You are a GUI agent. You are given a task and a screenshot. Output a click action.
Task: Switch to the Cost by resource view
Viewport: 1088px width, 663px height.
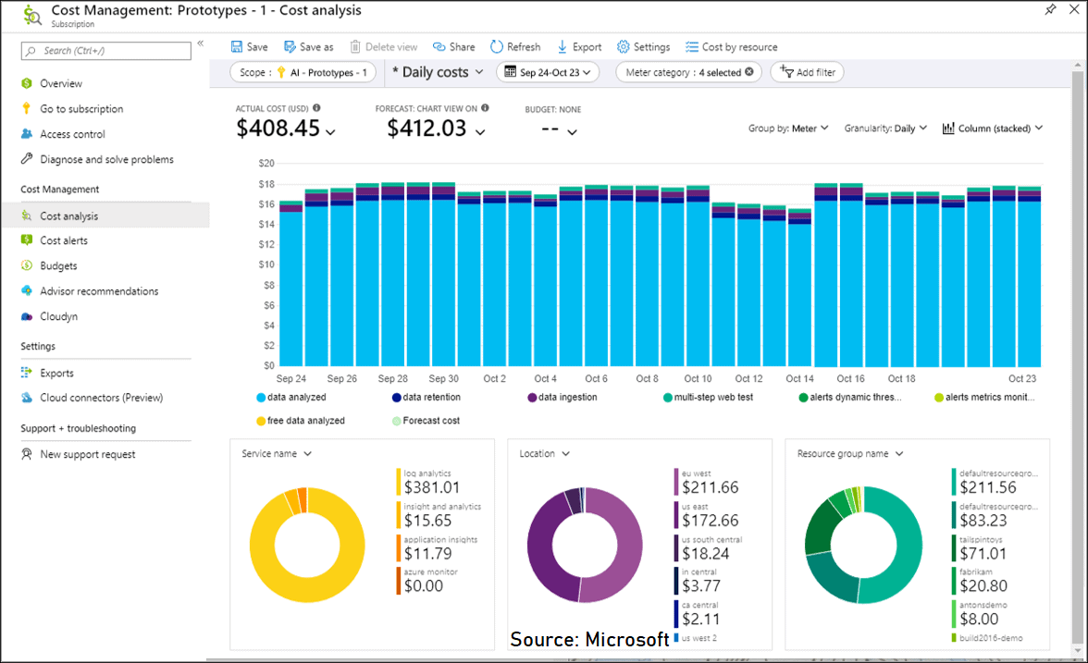coord(731,46)
